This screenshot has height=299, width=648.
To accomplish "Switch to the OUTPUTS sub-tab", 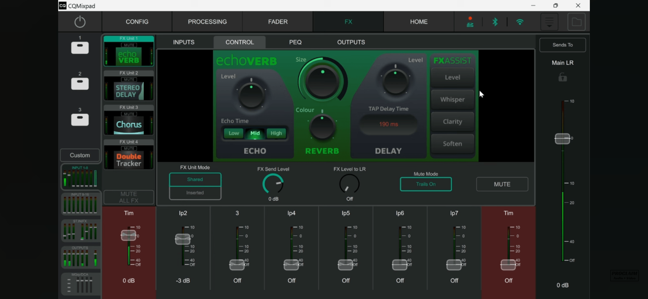I will tap(351, 42).
